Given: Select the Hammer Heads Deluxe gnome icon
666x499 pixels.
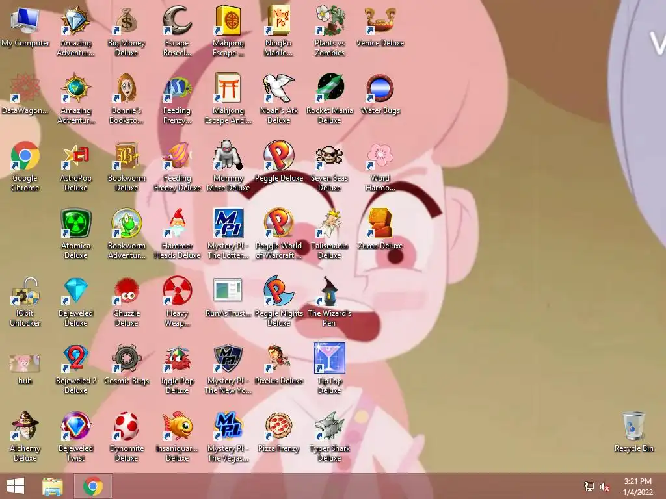Looking at the screenshot, I should (177, 223).
